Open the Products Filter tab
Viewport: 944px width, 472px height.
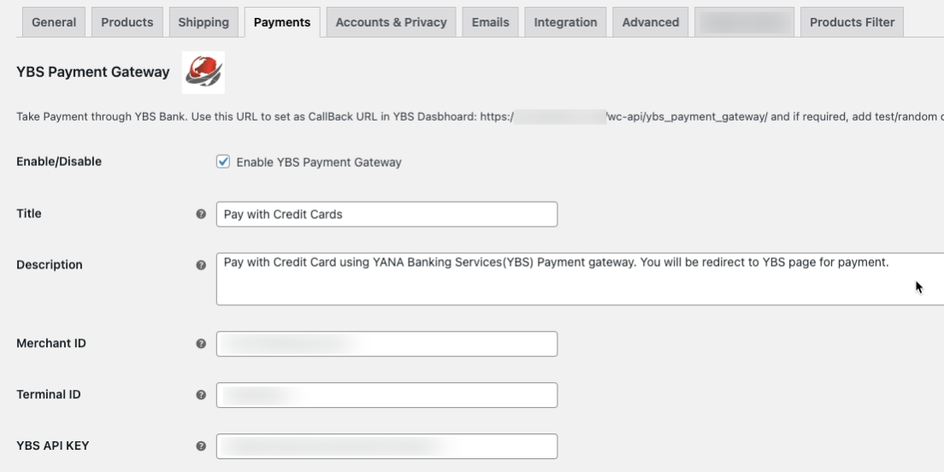[x=852, y=22]
